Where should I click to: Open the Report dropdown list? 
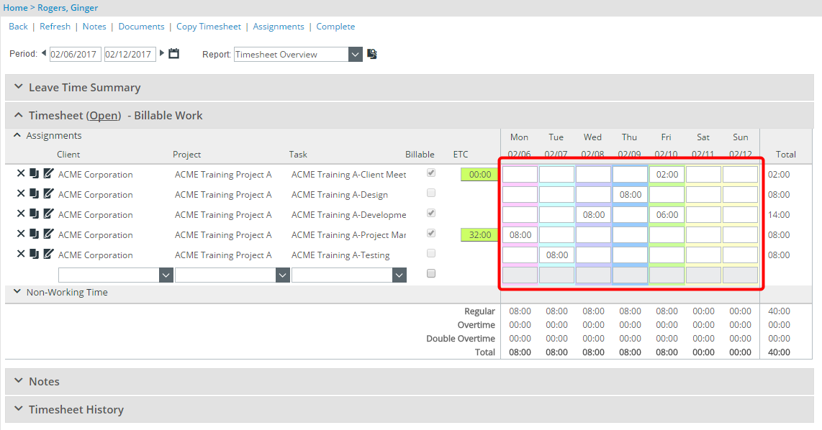(x=355, y=55)
